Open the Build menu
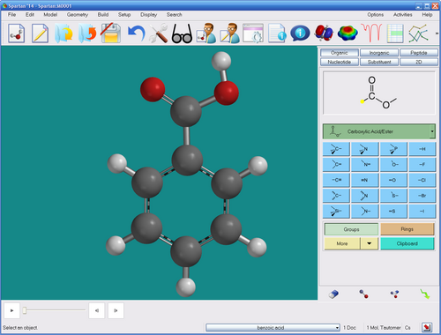 coord(103,15)
